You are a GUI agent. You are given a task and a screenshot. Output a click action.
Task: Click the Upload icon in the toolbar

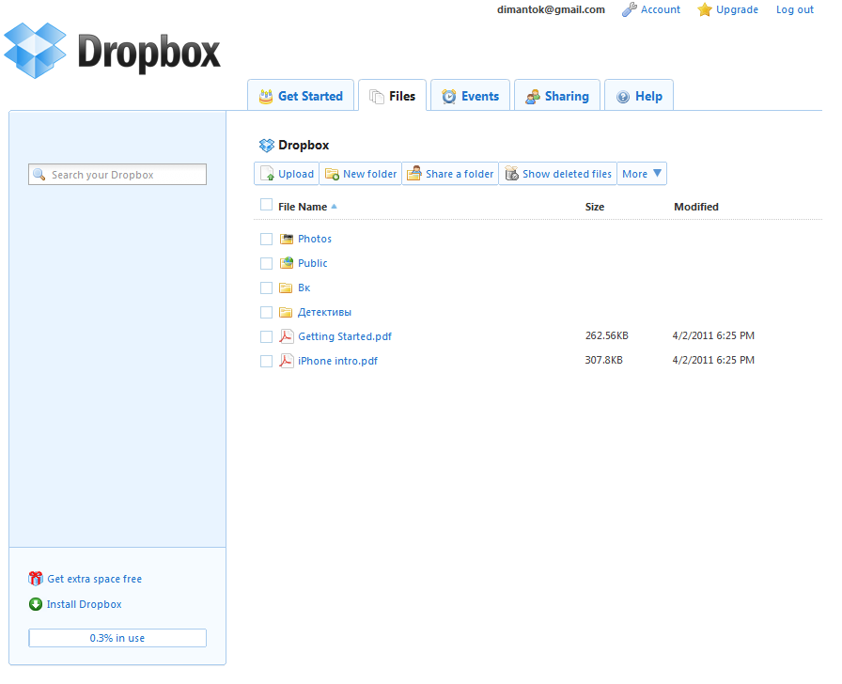(267, 174)
